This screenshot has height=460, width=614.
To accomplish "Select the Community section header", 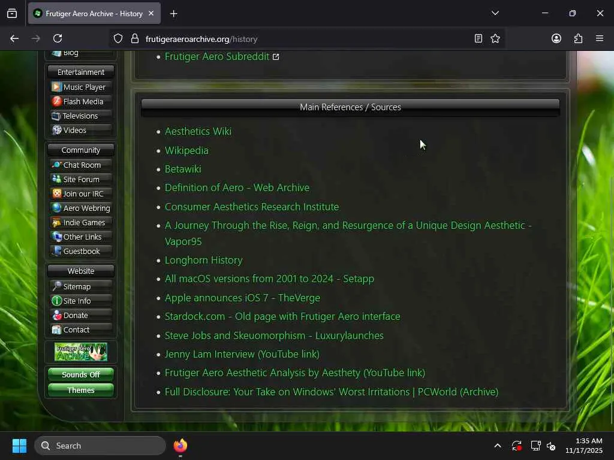I will pos(81,150).
